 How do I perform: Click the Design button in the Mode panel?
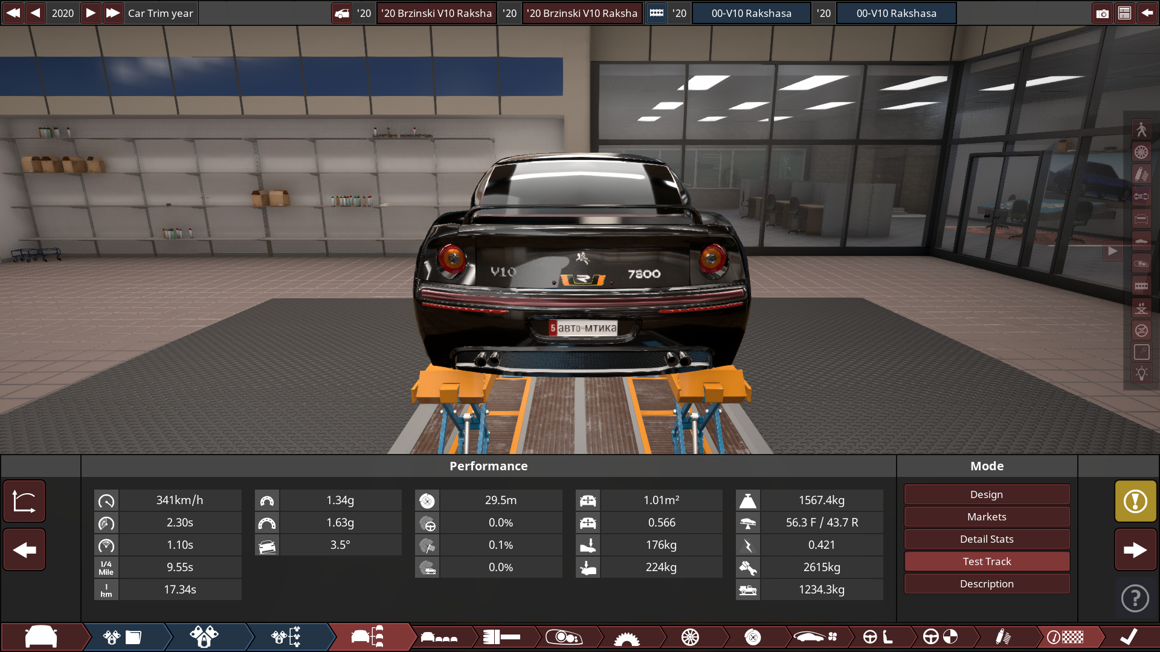986,494
